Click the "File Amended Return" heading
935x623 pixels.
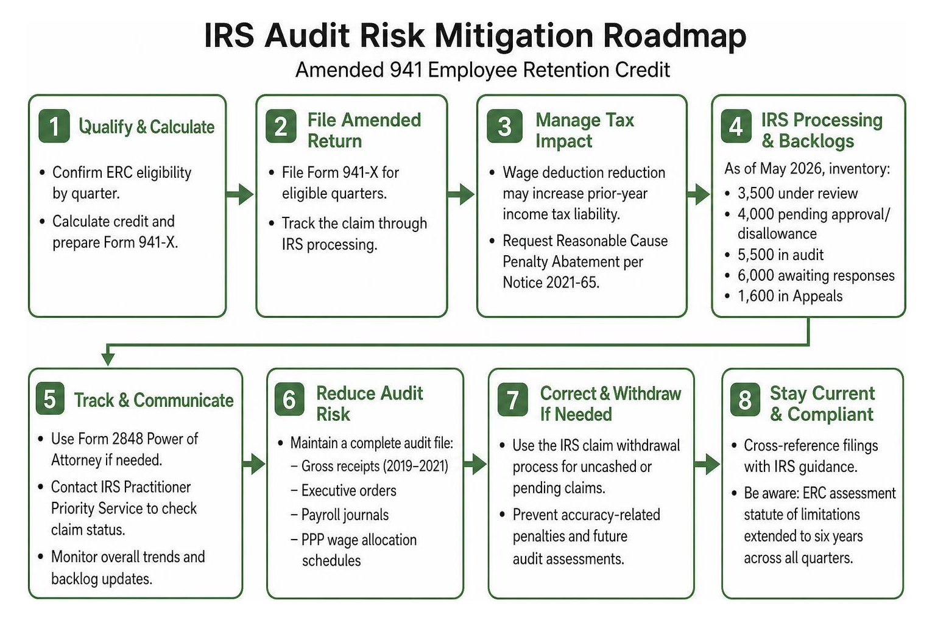click(364, 130)
